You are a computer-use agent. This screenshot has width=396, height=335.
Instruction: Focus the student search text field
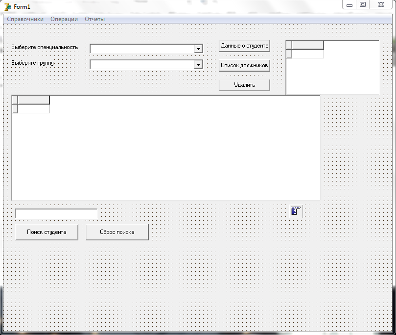click(x=56, y=213)
